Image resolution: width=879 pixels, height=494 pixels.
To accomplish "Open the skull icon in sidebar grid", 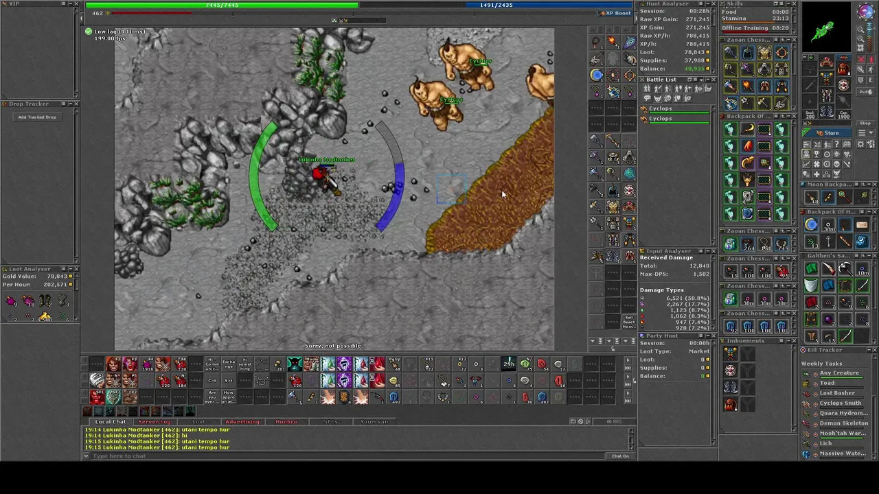I will point(837,163).
